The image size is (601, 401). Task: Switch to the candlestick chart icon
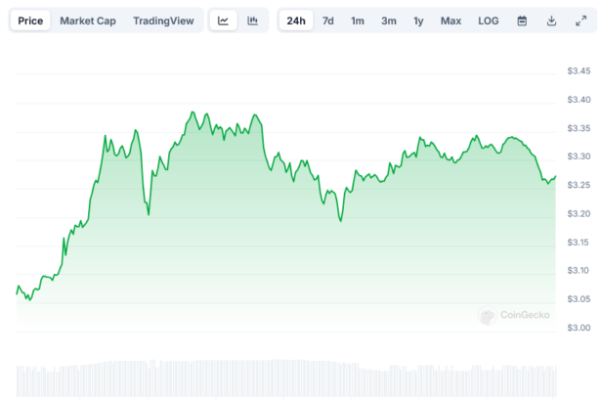[253, 21]
